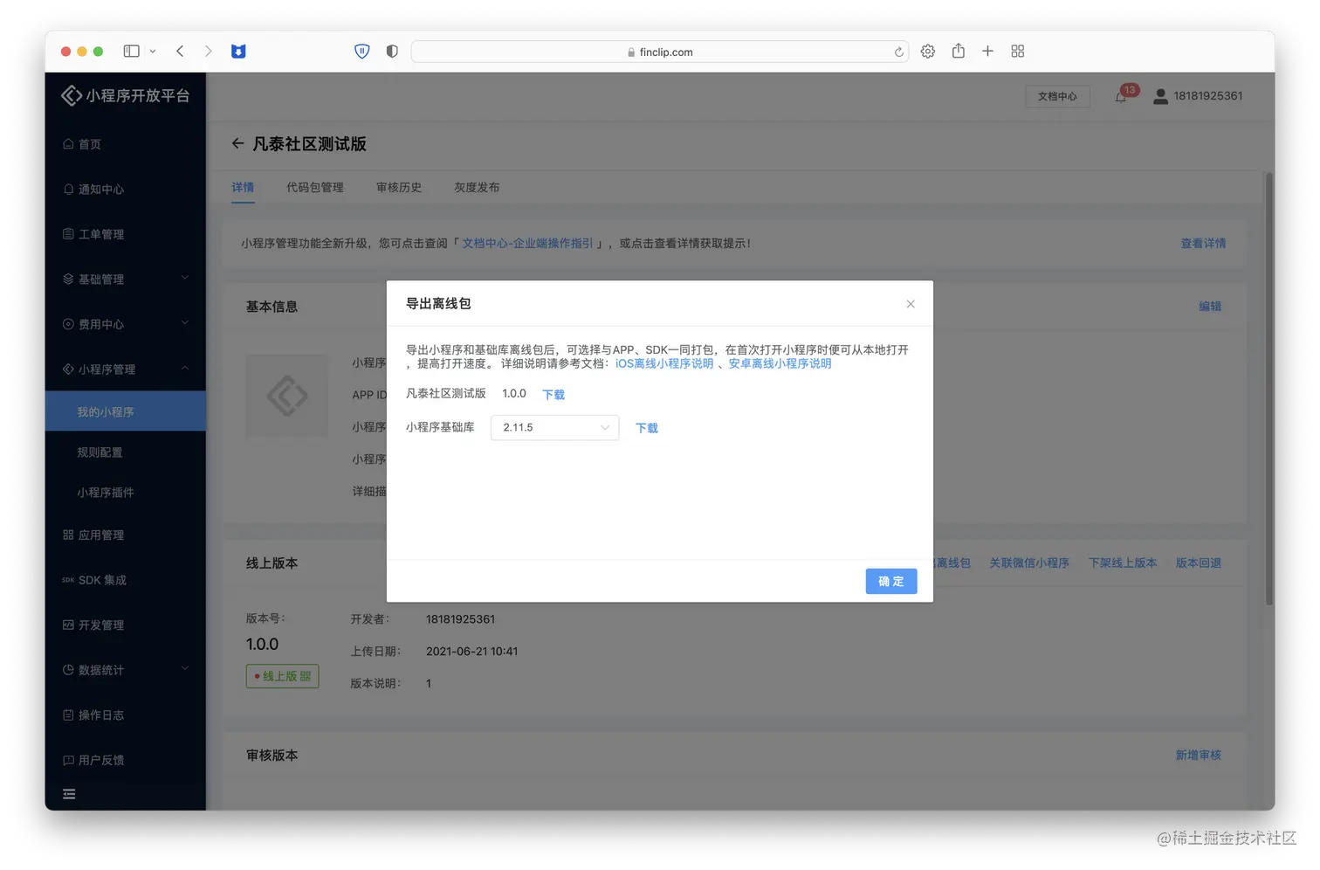The height and width of the screenshot is (870, 1320).
Task: Go back via arrow beside 凡泰社区测试版
Action: tap(237, 143)
